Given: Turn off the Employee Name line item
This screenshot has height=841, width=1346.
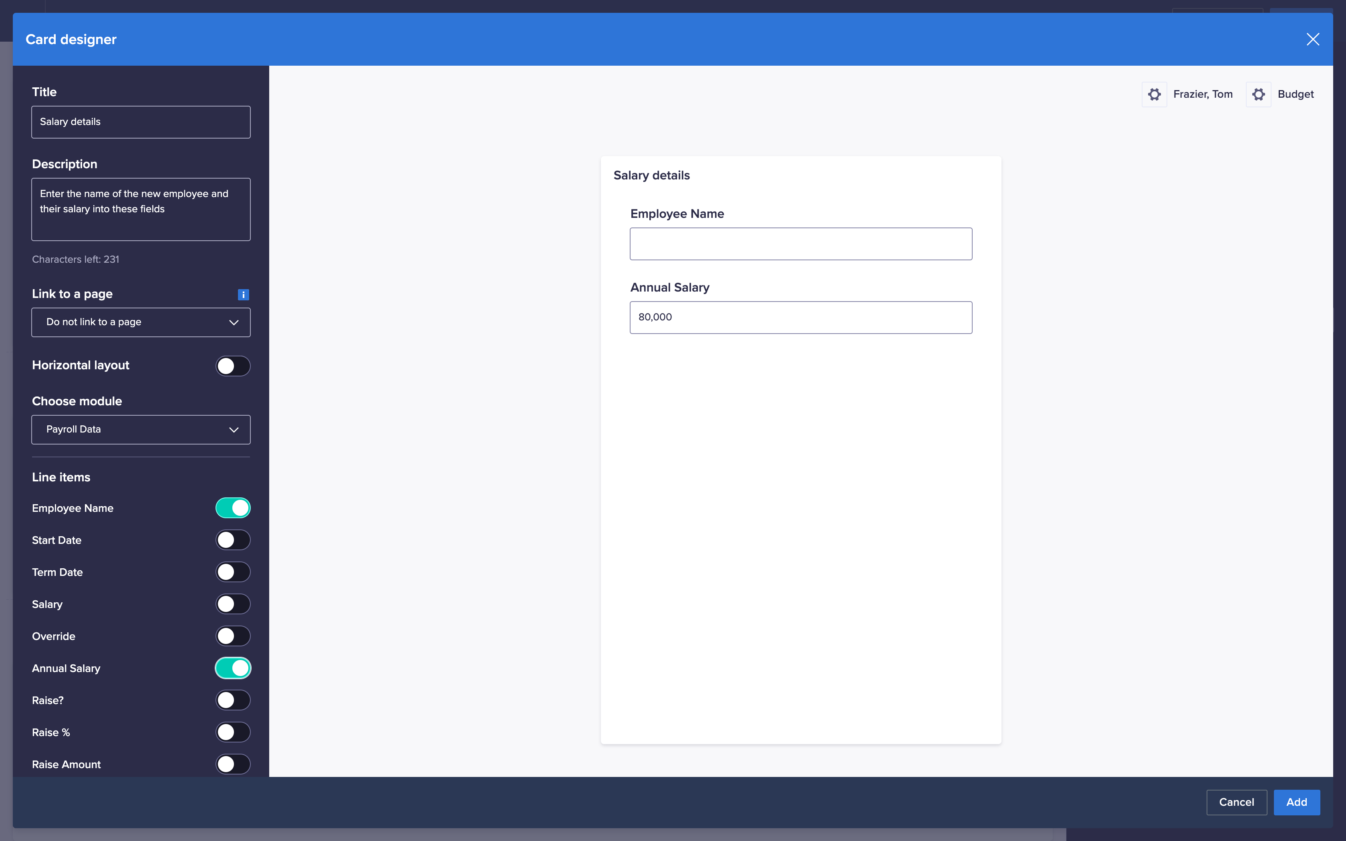Looking at the screenshot, I should (x=233, y=508).
